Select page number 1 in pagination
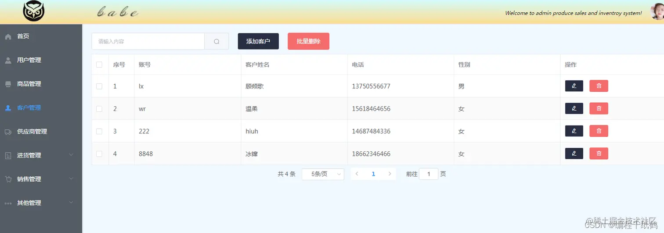 (x=373, y=174)
